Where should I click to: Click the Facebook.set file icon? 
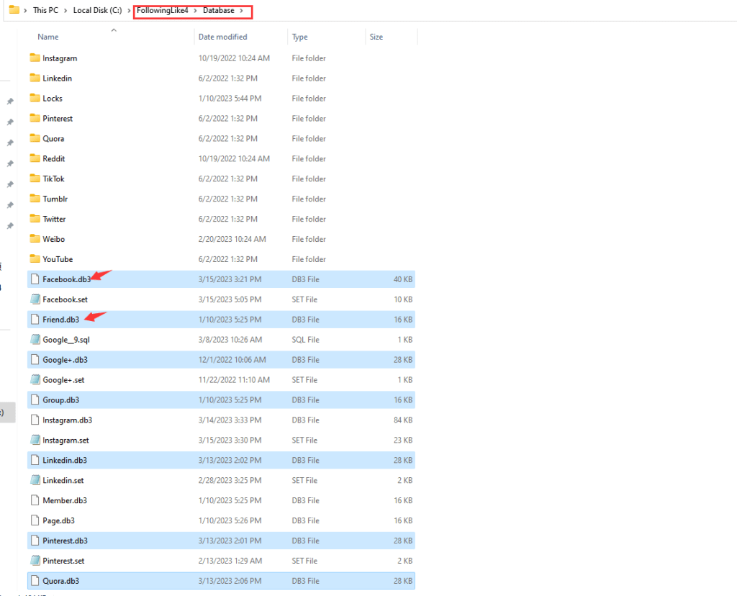pos(35,299)
